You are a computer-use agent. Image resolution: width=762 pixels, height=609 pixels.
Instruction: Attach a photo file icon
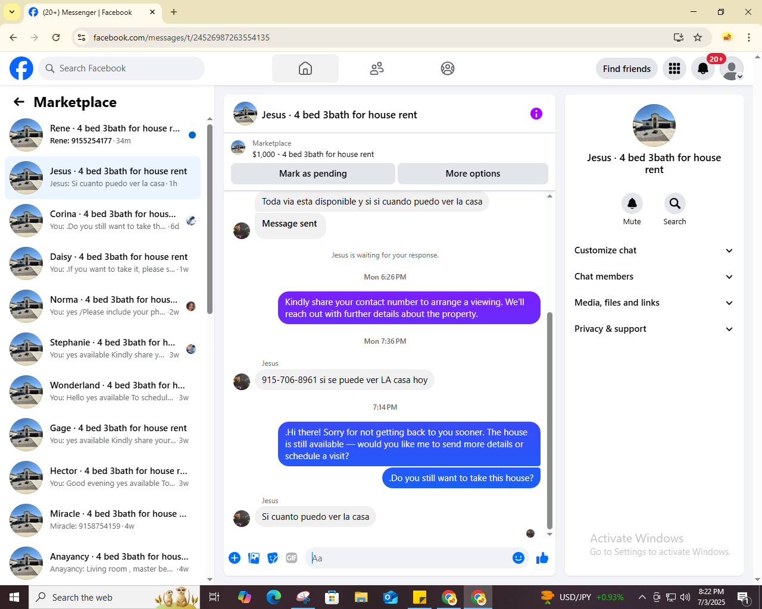coord(254,558)
